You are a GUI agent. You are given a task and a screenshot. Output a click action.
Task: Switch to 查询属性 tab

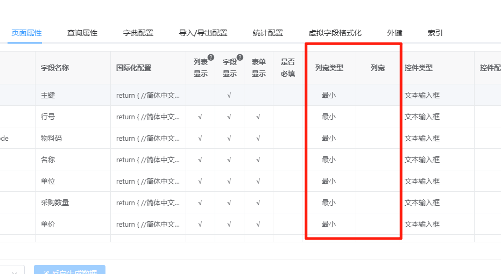tap(82, 33)
